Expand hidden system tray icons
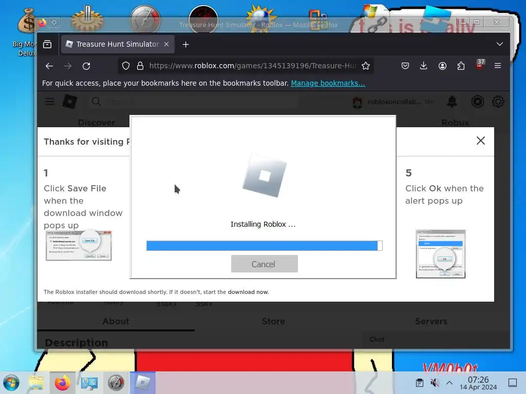 coord(449,383)
